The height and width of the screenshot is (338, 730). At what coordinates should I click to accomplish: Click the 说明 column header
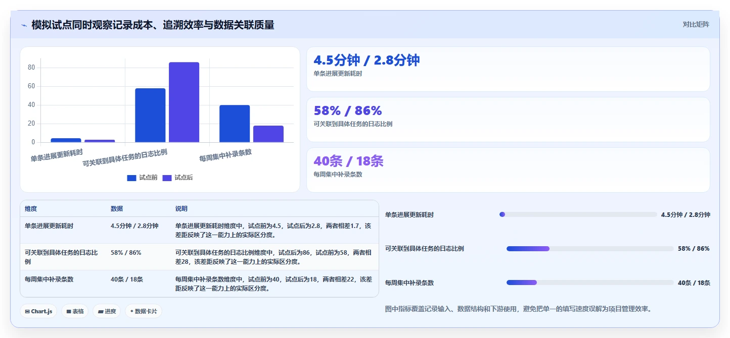point(181,209)
